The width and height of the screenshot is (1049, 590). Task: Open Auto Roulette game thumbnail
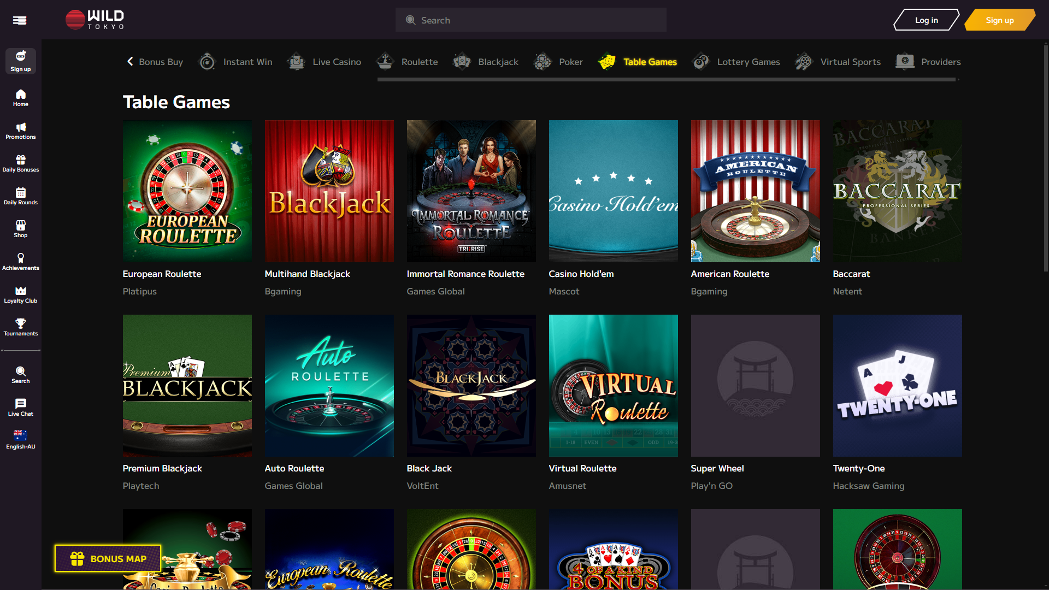coord(329,386)
